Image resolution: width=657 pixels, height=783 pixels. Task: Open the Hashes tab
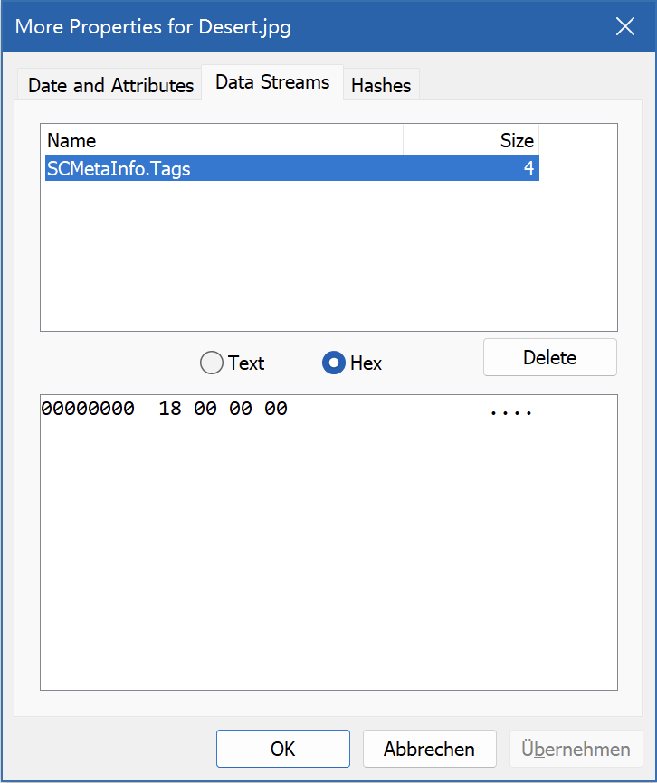pyautogui.click(x=381, y=85)
